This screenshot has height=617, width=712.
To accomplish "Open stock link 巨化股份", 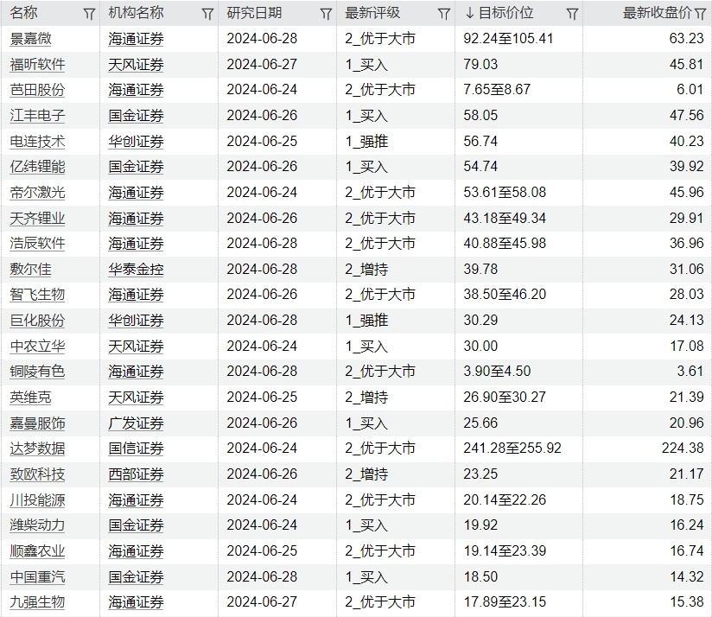I will (x=38, y=320).
